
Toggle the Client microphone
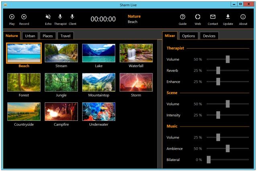72,17
